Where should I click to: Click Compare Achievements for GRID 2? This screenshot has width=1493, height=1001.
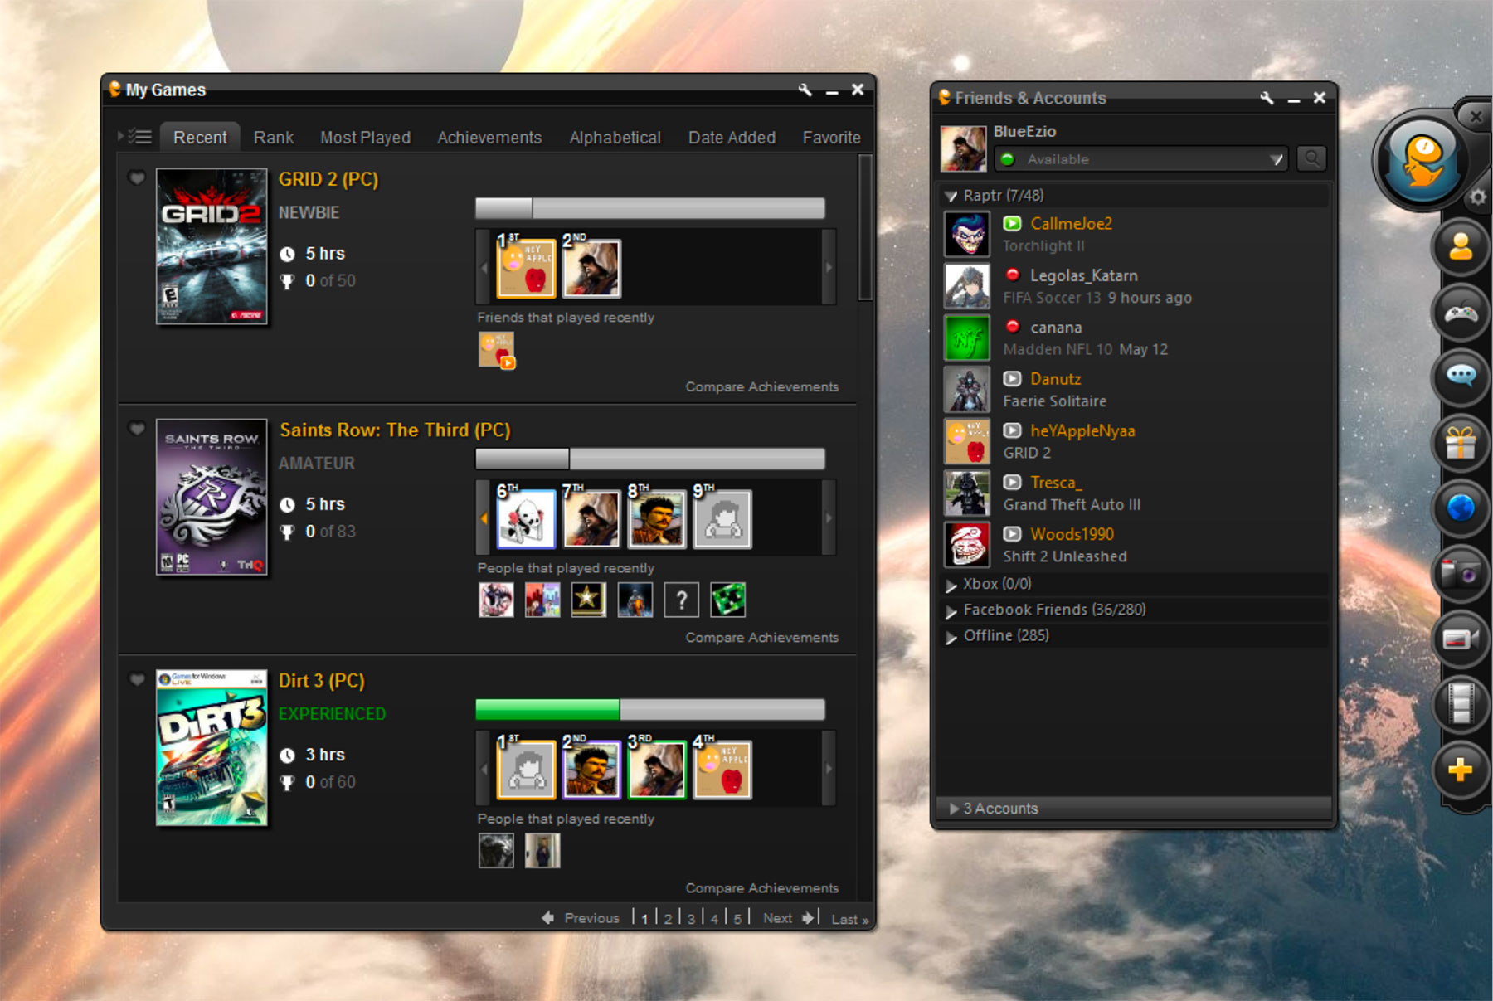click(761, 386)
